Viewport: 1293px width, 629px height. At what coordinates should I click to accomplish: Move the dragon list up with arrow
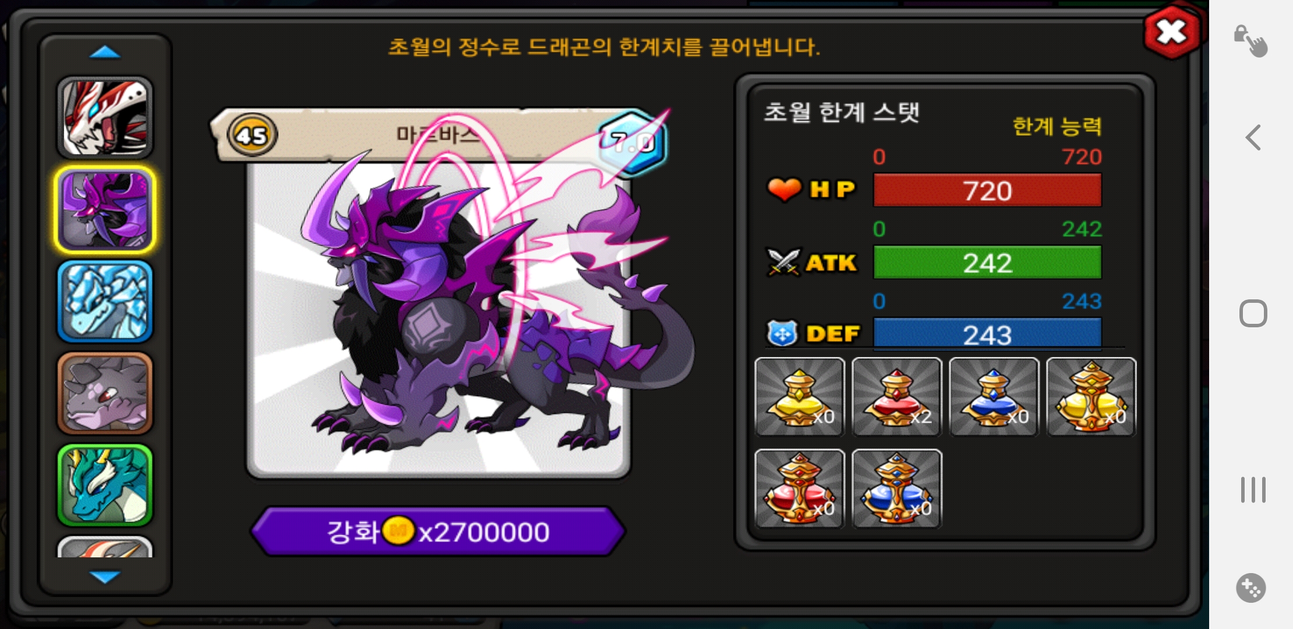pos(105,52)
